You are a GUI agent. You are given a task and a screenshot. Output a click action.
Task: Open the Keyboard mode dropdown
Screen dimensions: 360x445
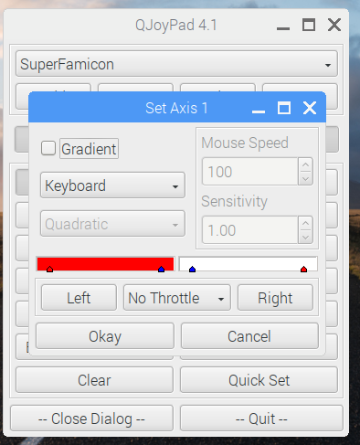112,185
